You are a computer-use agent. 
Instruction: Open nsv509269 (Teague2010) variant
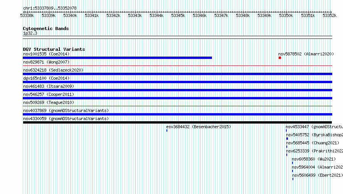pyautogui.click(x=49, y=102)
